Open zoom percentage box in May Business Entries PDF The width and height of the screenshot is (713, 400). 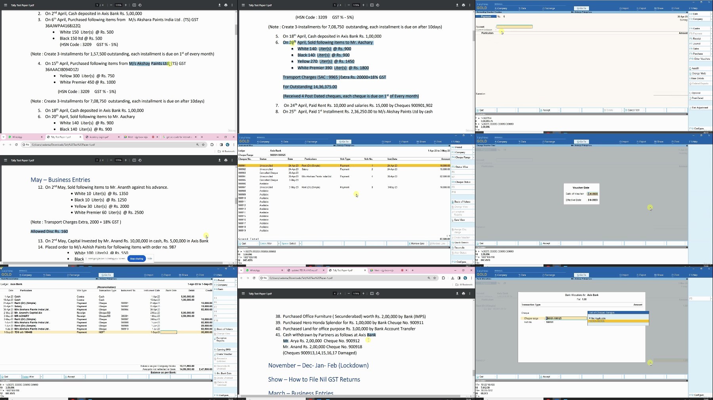point(118,160)
